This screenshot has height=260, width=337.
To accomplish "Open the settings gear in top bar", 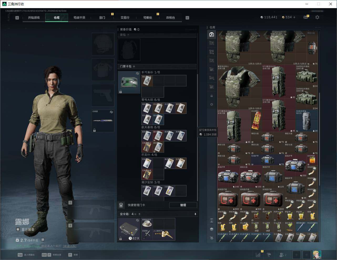I will (x=317, y=17).
